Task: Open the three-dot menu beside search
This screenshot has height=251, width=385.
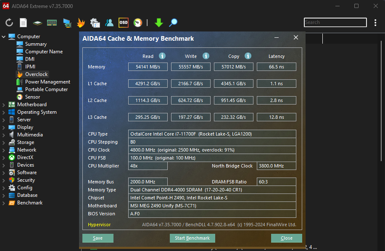Action: coord(375,23)
